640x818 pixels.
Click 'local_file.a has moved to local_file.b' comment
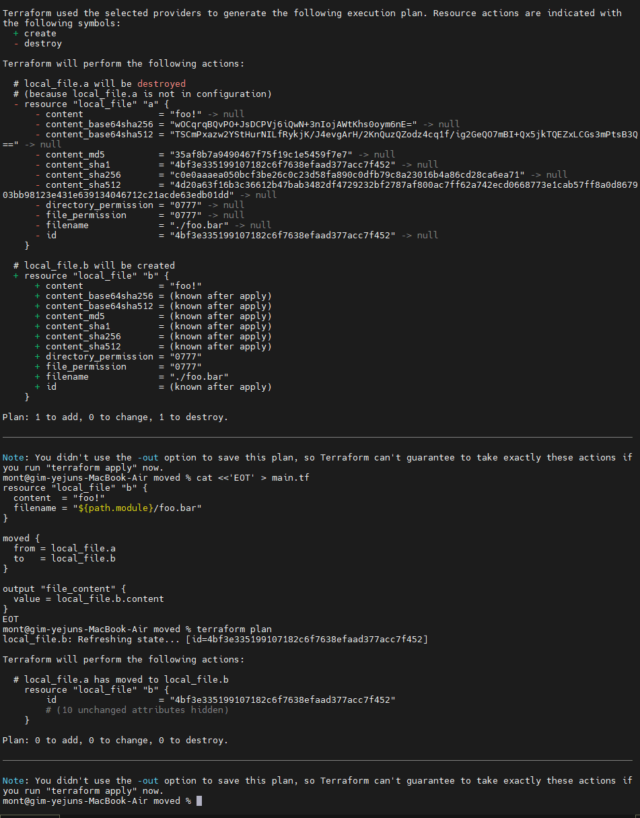tap(121, 679)
